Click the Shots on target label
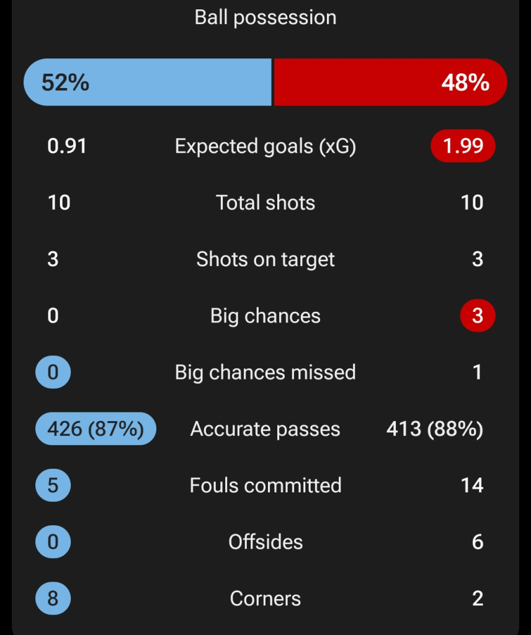531x635 pixels. click(265, 259)
